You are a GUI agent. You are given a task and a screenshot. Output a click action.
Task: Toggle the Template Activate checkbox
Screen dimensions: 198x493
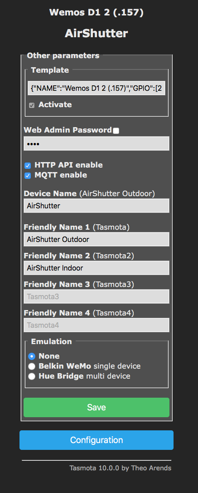31,105
